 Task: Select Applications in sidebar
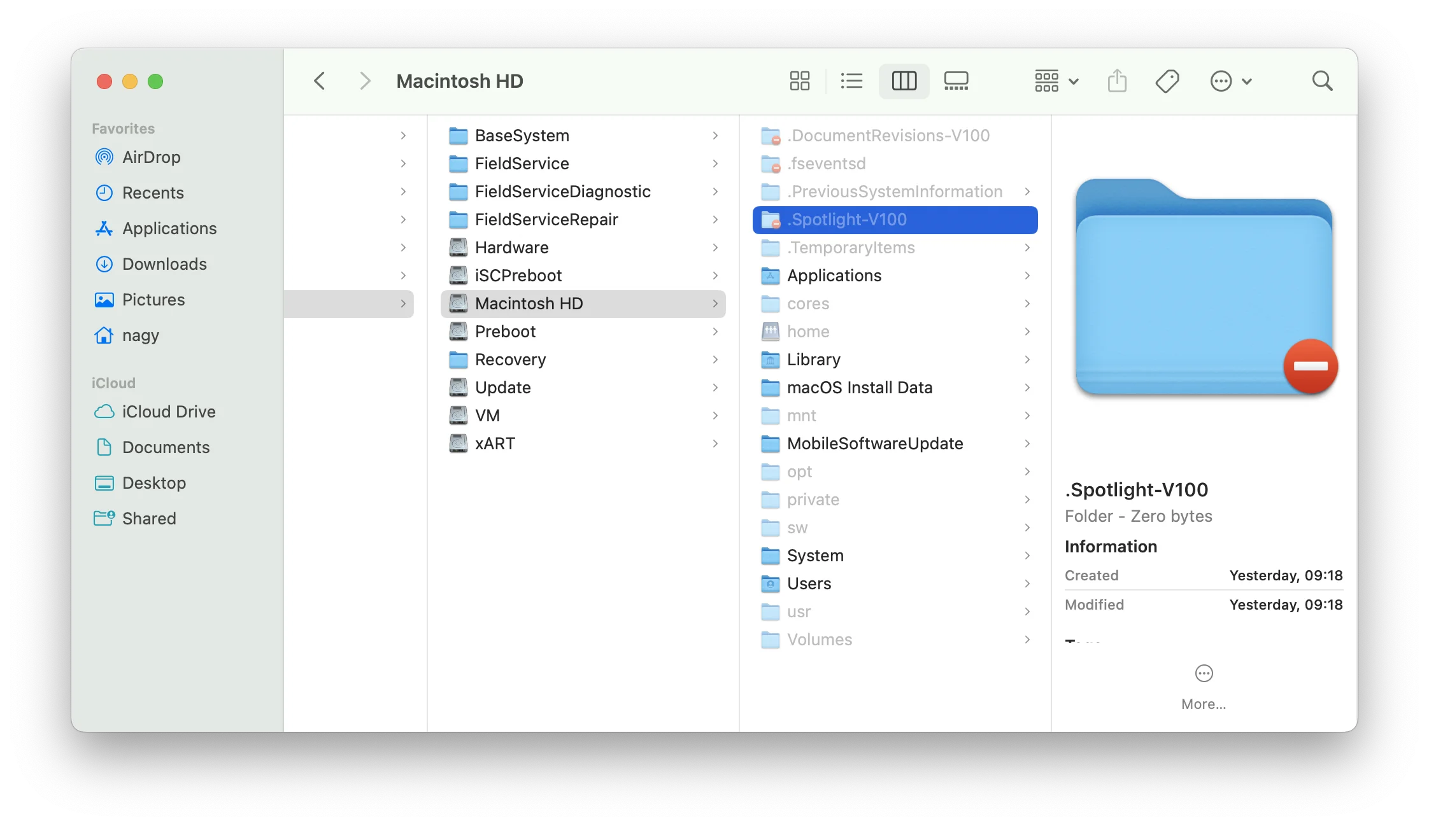(169, 228)
